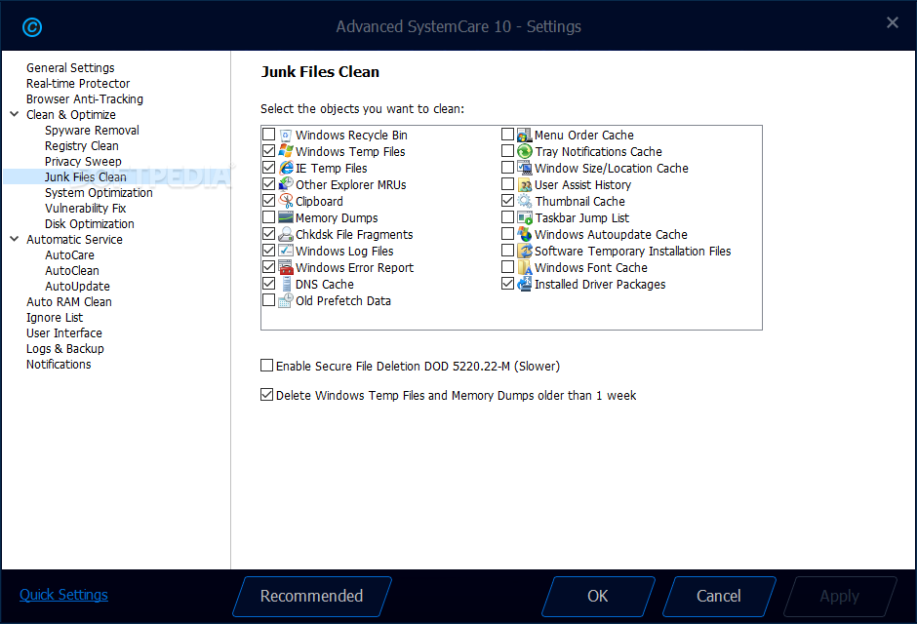Image resolution: width=917 pixels, height=624 pixels.
Task: Enable Secure File Deletion DOD 5220.22-M checkbox
Action: [x=266, y=366]
